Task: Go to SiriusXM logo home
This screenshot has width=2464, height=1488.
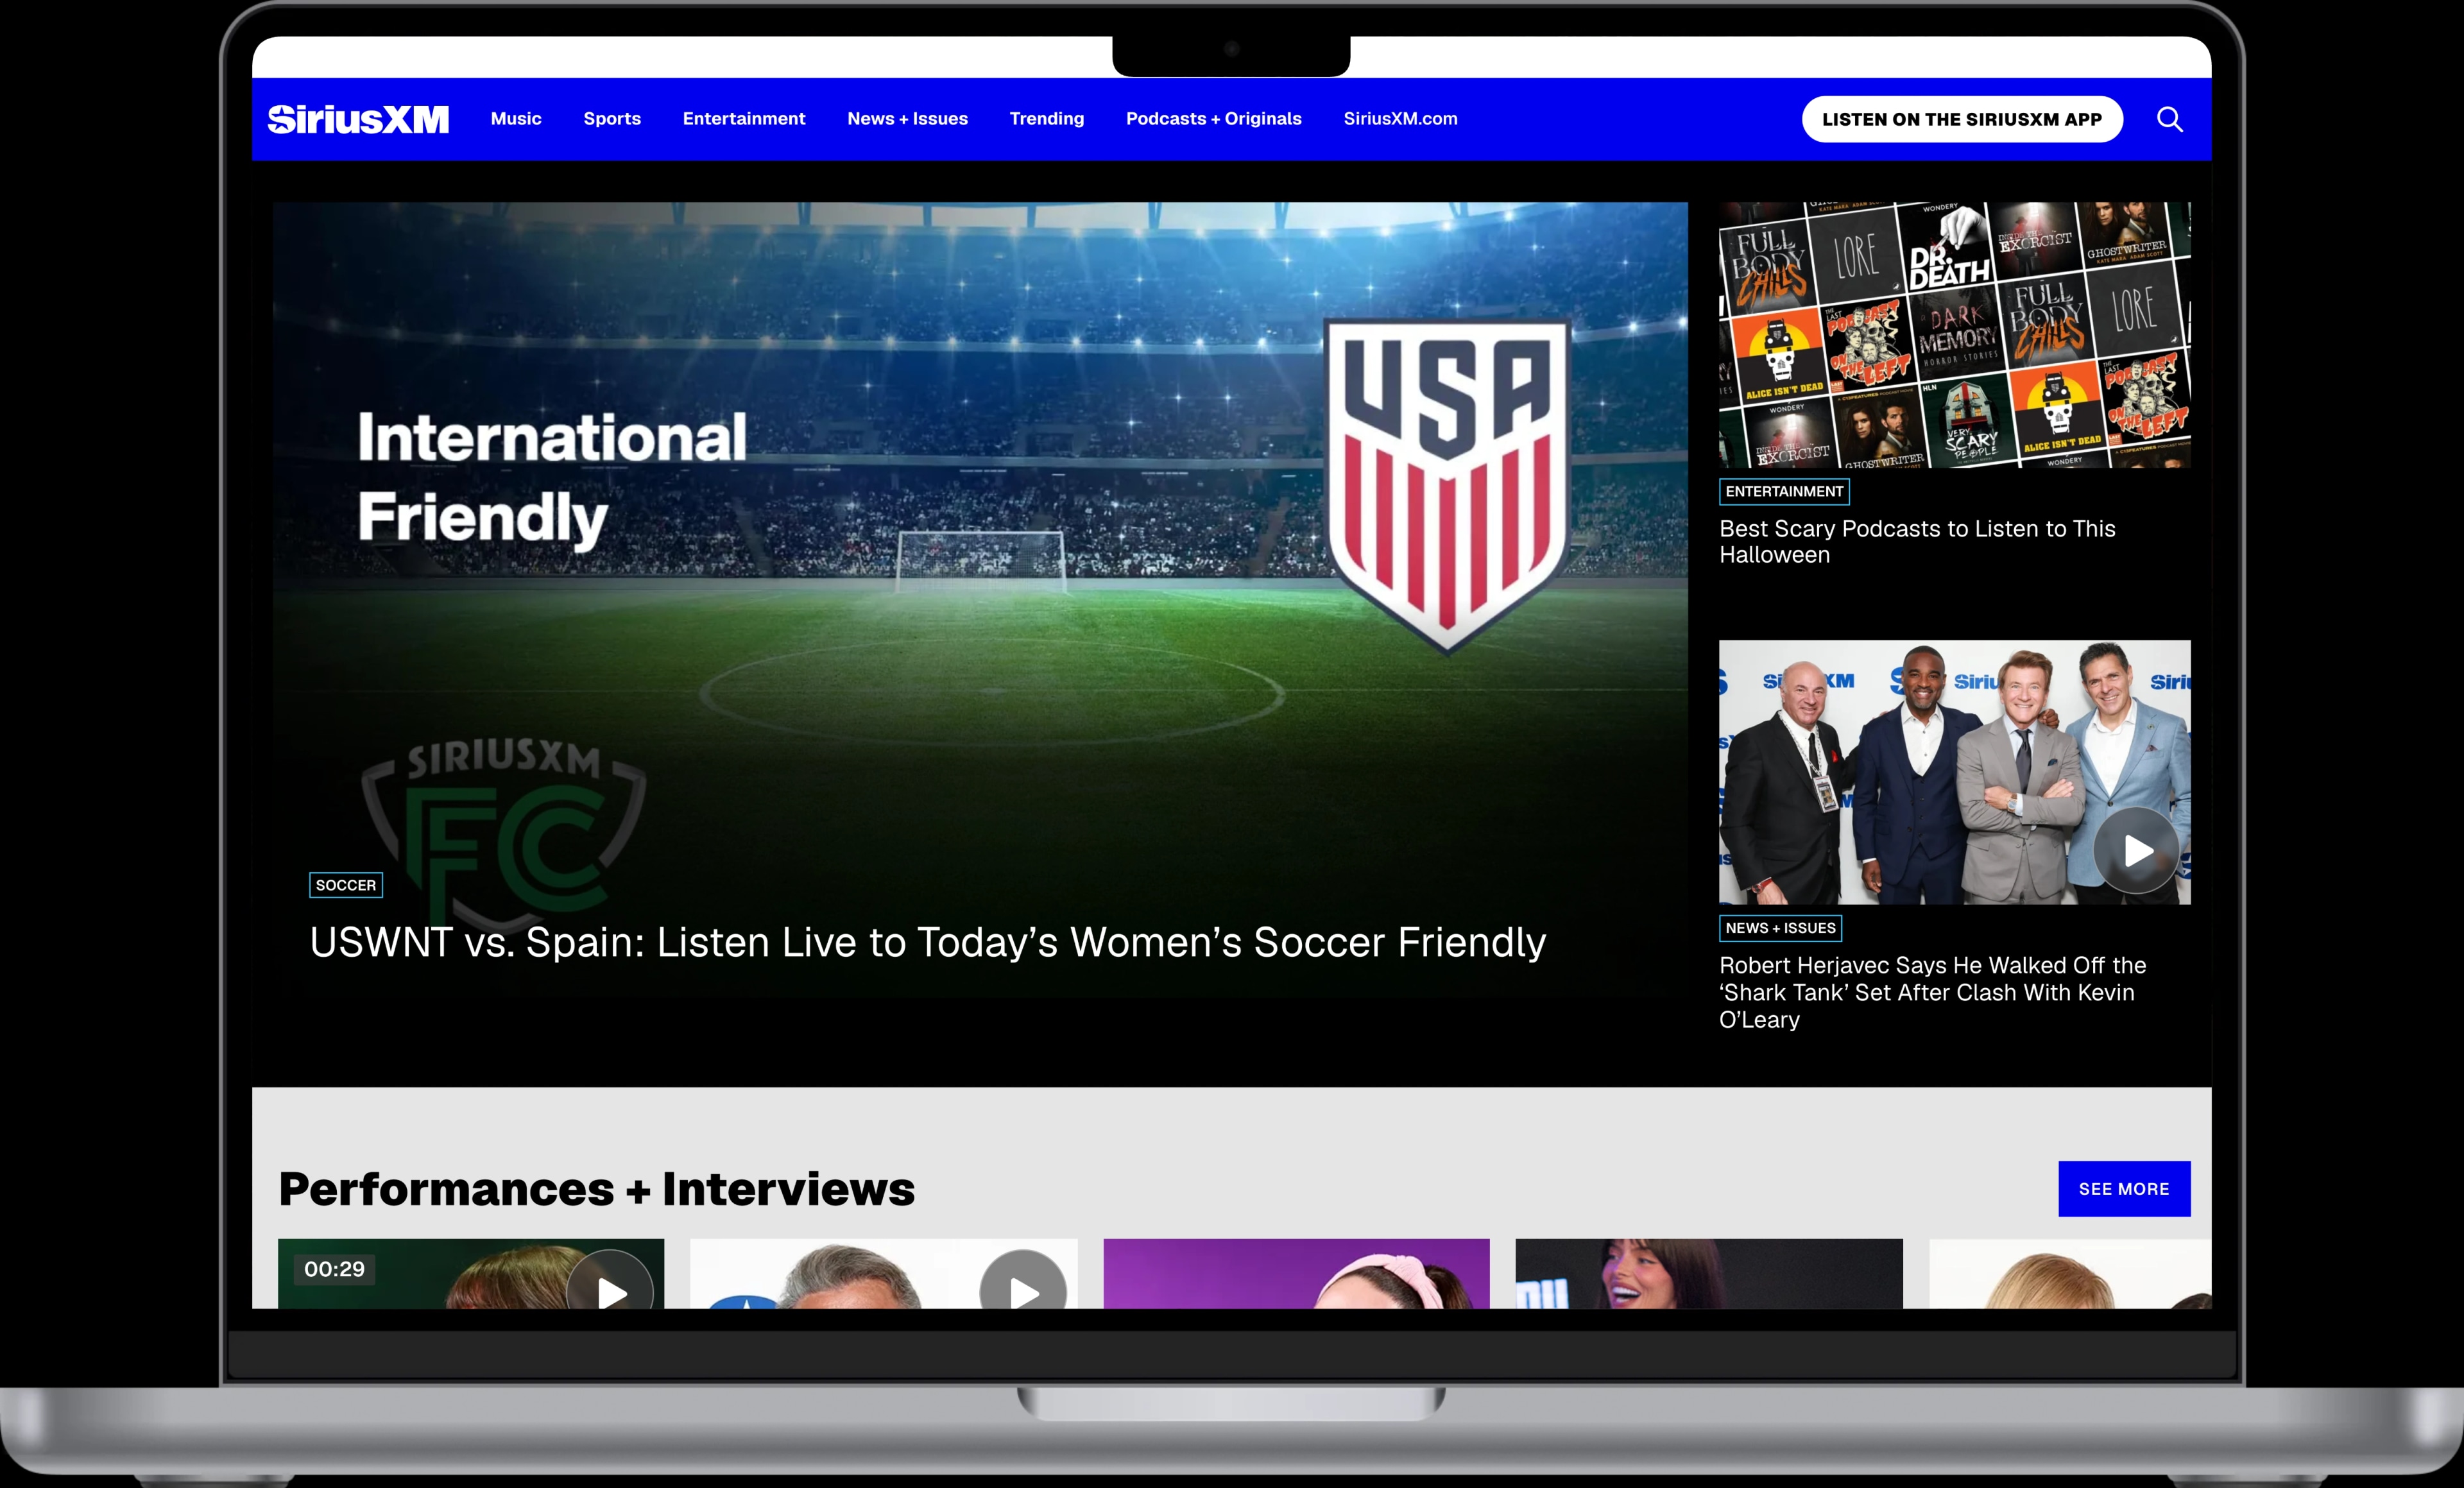Action: pos(358,119)
